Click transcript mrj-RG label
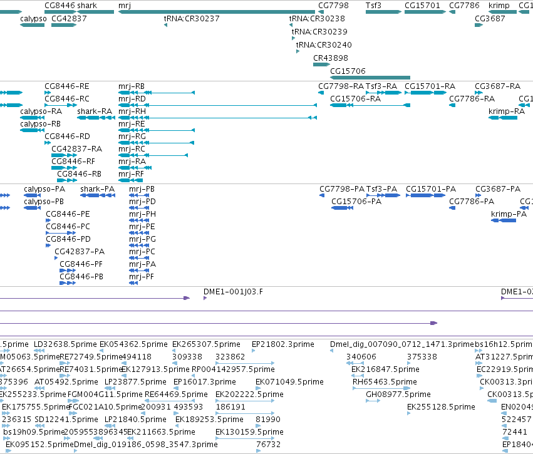533x454 pixels. (132, 137)
